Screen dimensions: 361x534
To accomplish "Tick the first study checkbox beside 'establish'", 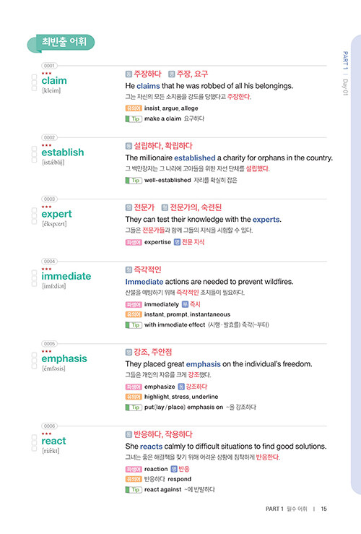I will (34, 149).
